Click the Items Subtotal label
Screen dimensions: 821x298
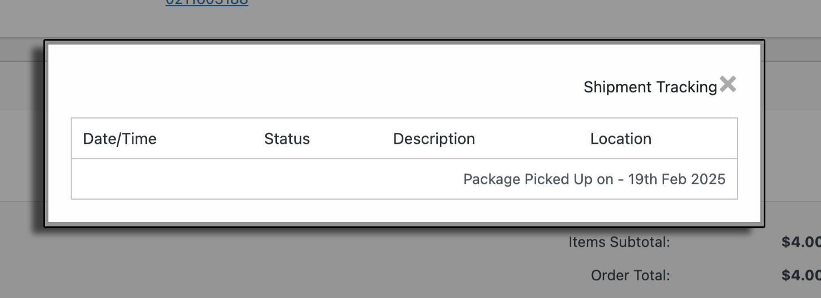(x=619, y=242)
